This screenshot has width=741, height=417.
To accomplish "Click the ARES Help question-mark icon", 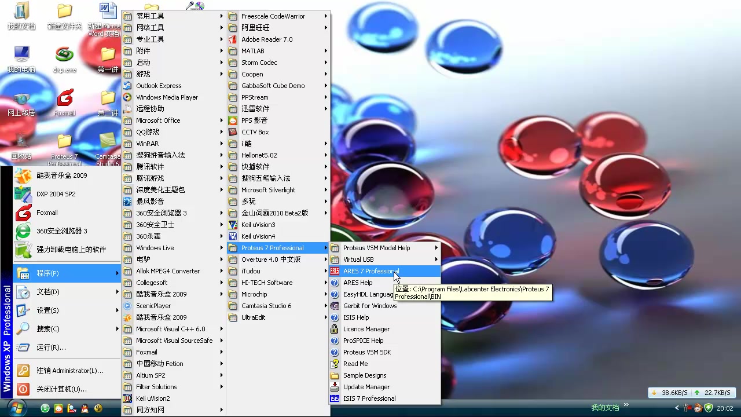I will pos(335,283).
